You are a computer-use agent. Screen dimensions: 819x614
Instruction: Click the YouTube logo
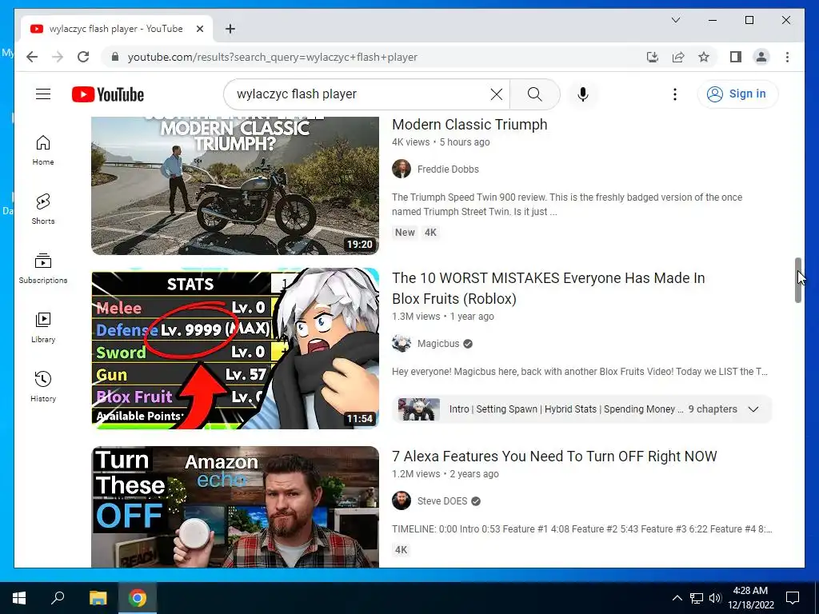[108, 94]
